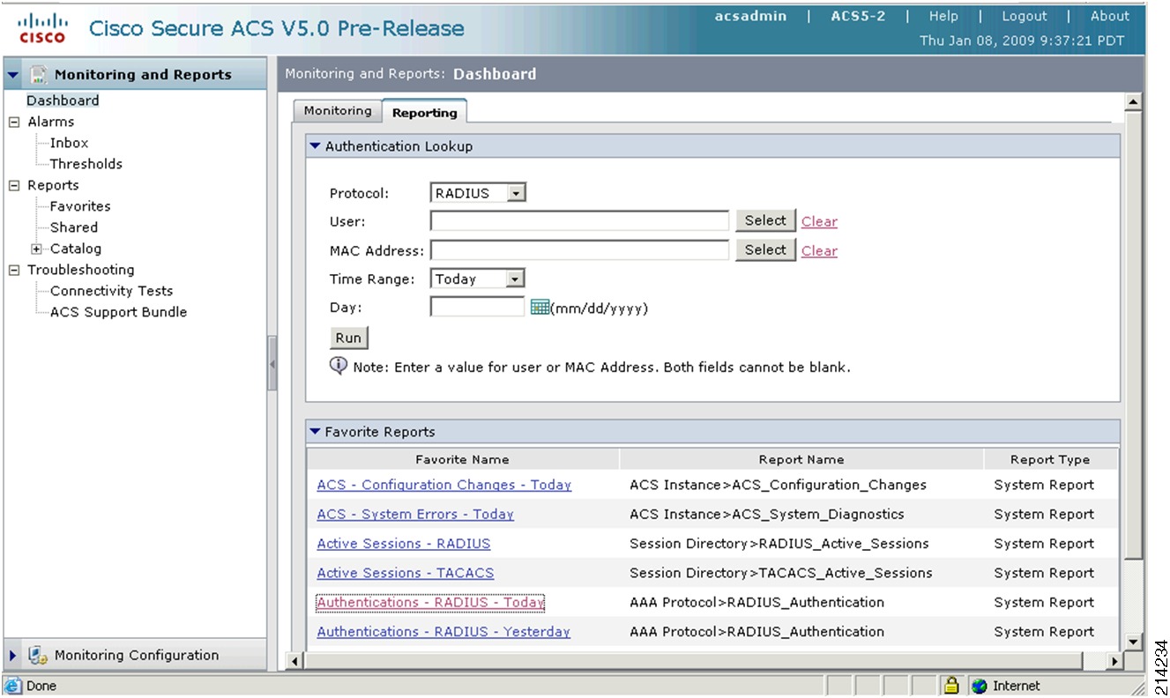1170x698 pixels.
Task: Click the User input field
Action: (580, 221)
